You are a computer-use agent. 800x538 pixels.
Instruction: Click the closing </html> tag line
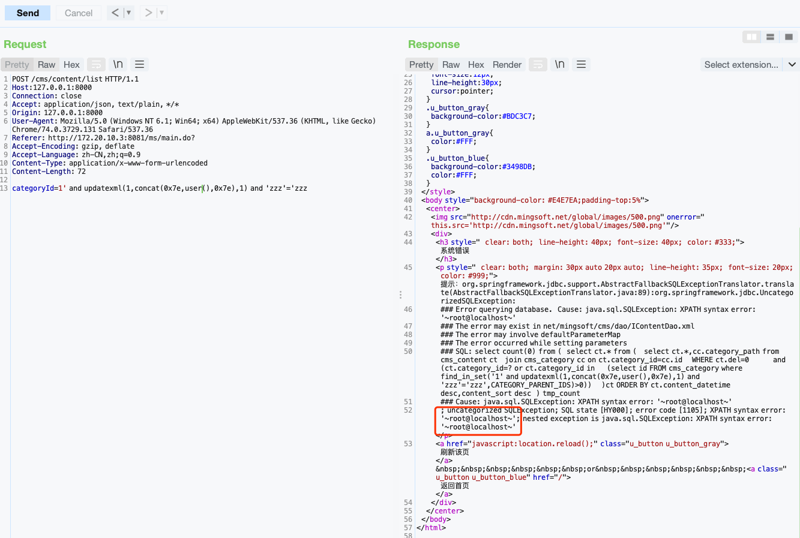[x=431, y=528]
